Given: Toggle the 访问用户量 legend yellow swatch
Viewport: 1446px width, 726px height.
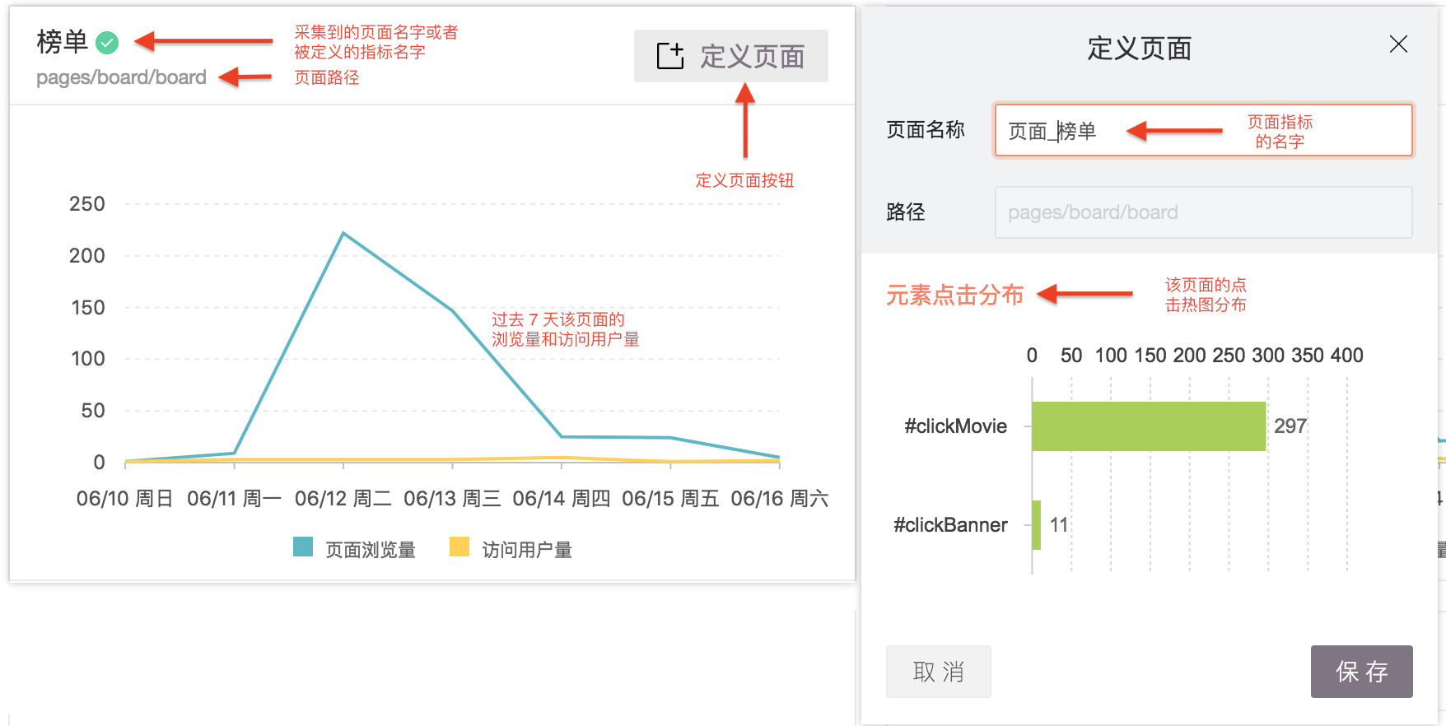Looking at the screenshot, I should pyautogui.click(x=459, y=547).
